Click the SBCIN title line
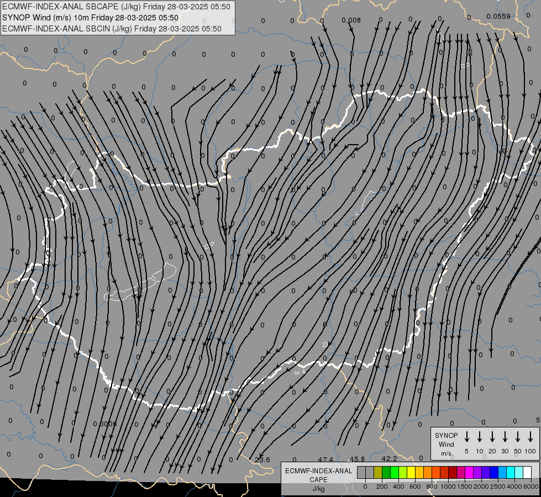The width and height of the screenshot is (541, 497). point(112,29)
